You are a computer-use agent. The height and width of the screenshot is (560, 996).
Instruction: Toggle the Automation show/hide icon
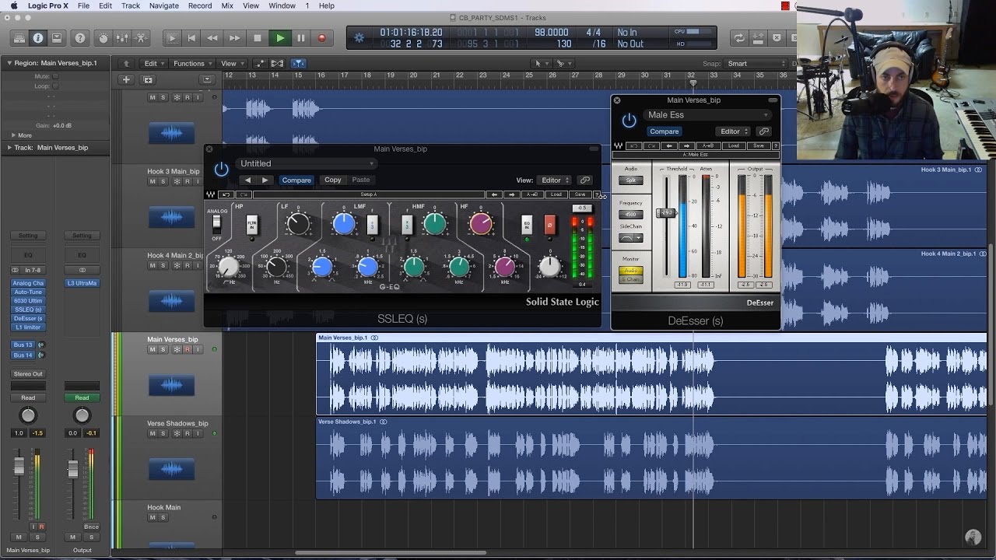point(260,64)
